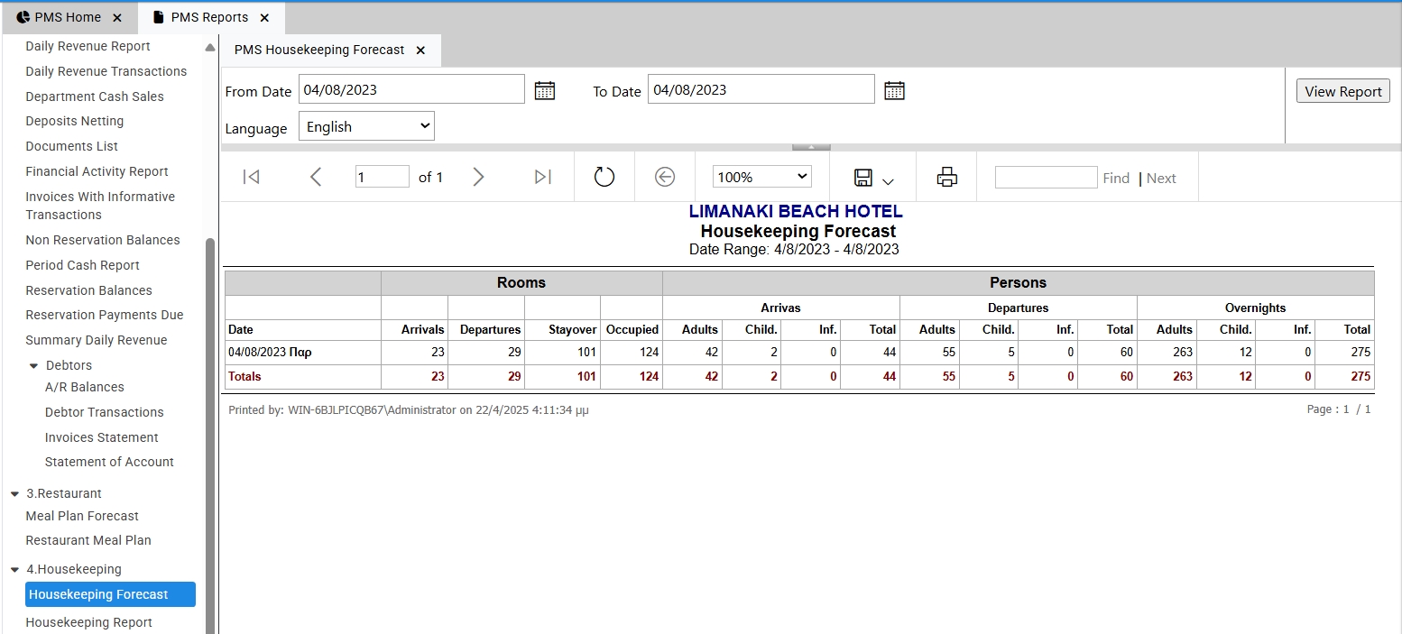Open Restaurant Meal Plan report
1402x634 pixels.
(x=88, y=540)
